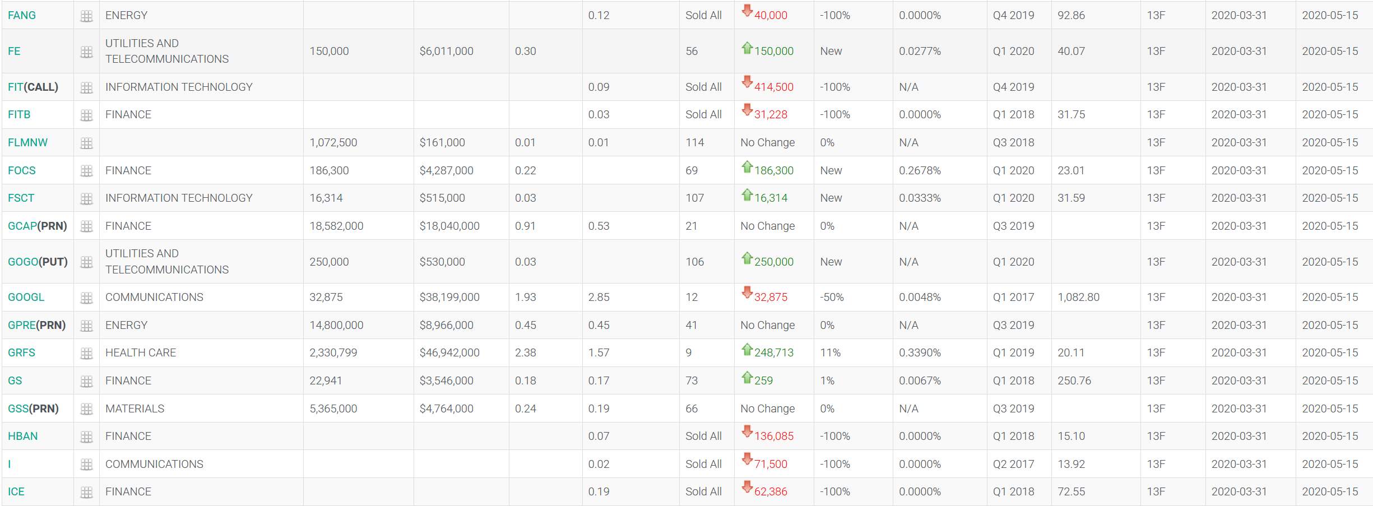Viewport: 1373px width, 506px height.
Task: Select the 1,072,500 shares cell for FLMNW
Action: coord(359,143)
